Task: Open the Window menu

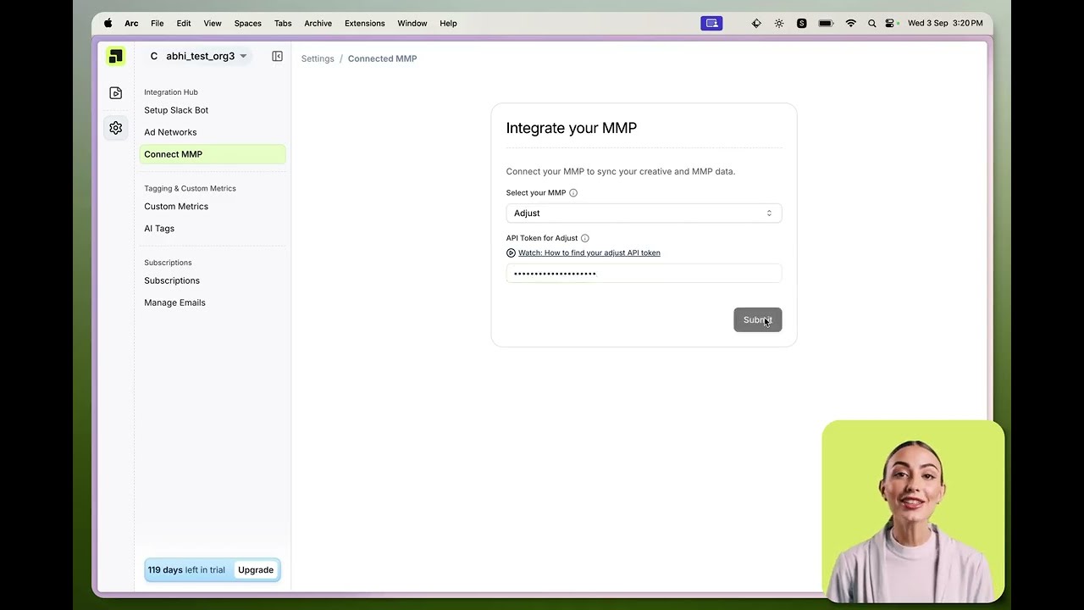Action: tap(412, 24)
